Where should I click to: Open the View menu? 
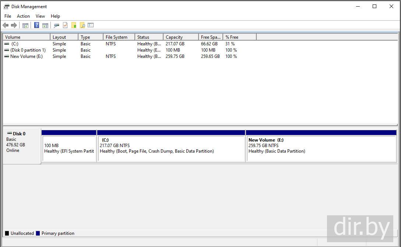tap(40, 16)
